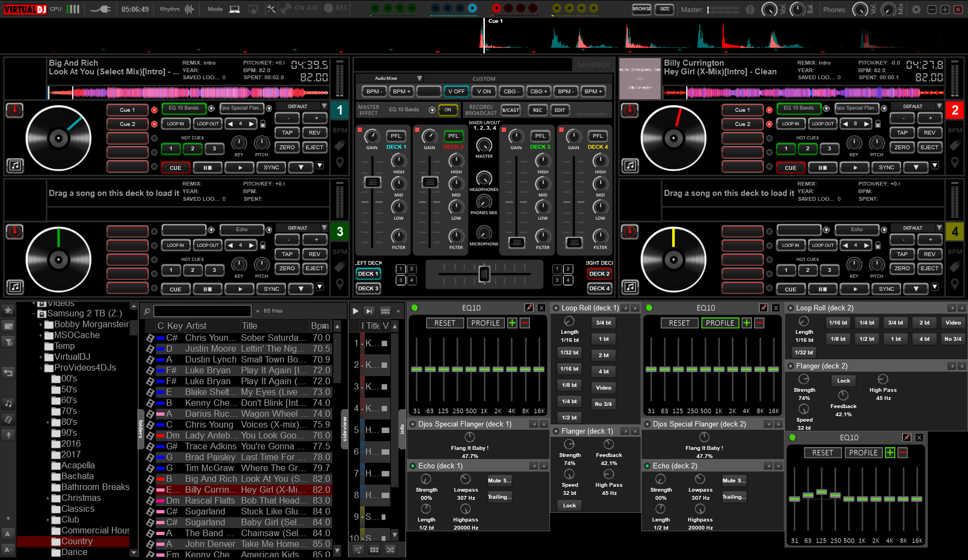968x560 pixels.
Task: Toggle PFL for mixer Deck 1
Action: tap(396, 136)
